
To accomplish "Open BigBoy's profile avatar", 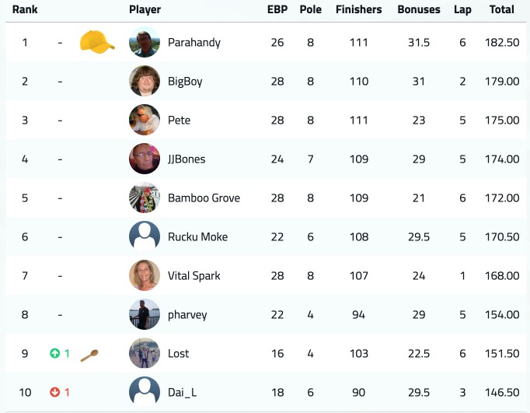I will pyautogui.click(x=145, y=81).
